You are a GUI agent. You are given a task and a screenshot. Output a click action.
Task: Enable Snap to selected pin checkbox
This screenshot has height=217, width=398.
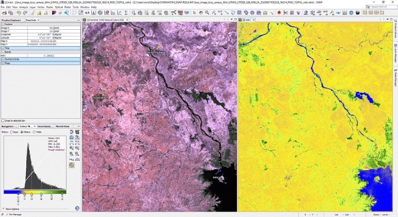(3, 120)
